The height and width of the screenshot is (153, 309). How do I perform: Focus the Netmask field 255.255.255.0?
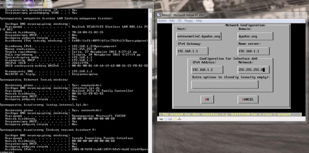tap(253, 70)
